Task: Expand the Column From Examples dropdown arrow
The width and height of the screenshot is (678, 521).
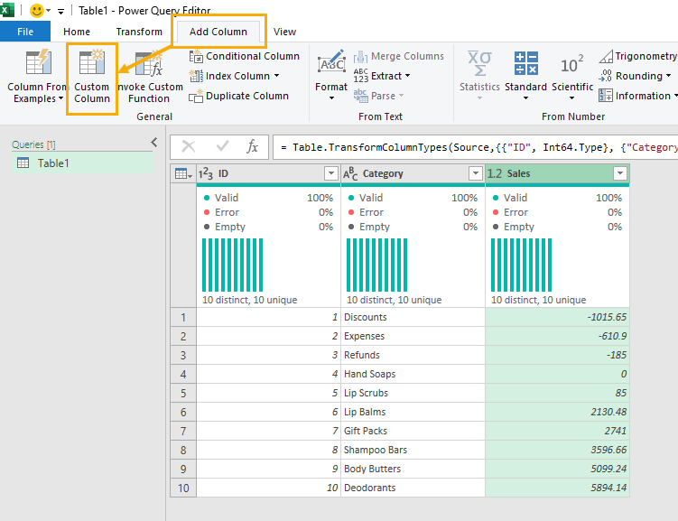Action: pyautogui.click(x=61, y=98)
